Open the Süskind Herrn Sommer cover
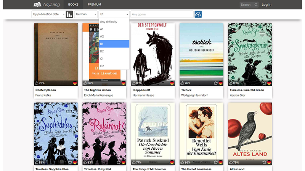Image resolution: width=305 pixels, height=171 pixels. coord(153,134)
